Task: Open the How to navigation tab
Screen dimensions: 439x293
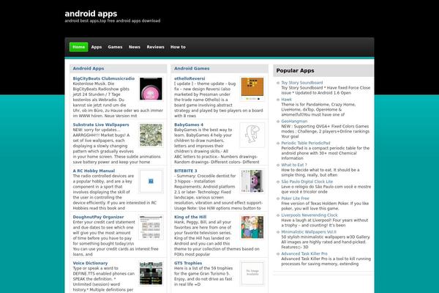Action: tap(178, 47)
